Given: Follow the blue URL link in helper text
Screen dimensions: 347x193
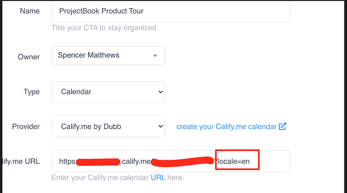Looking at the screenshot, I should click(158, 177).
